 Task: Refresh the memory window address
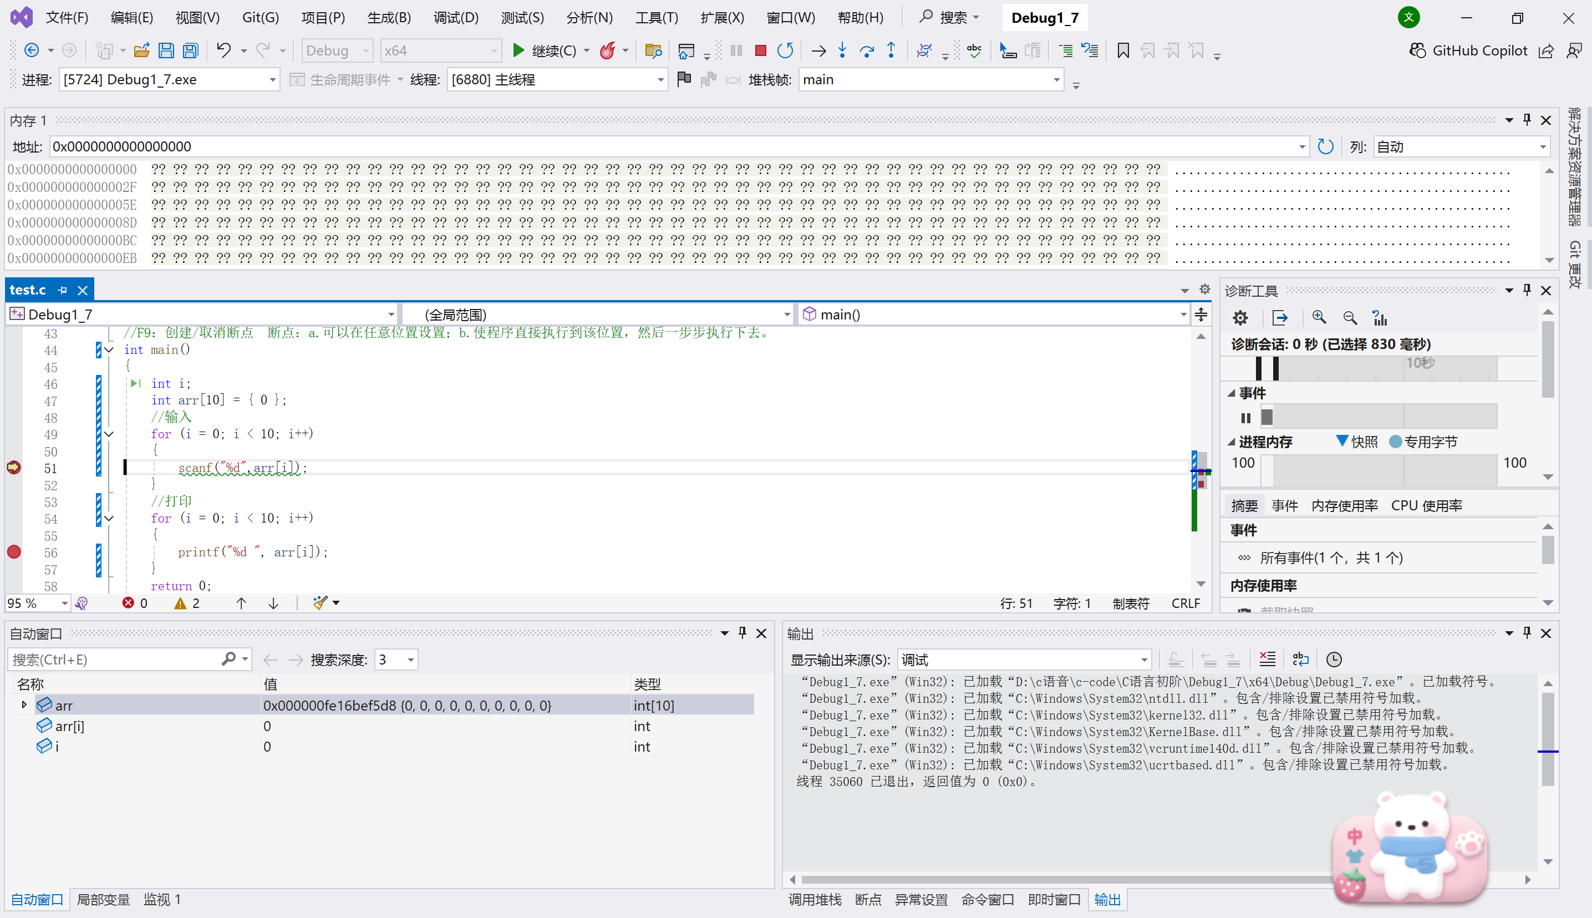(1325, 147)
